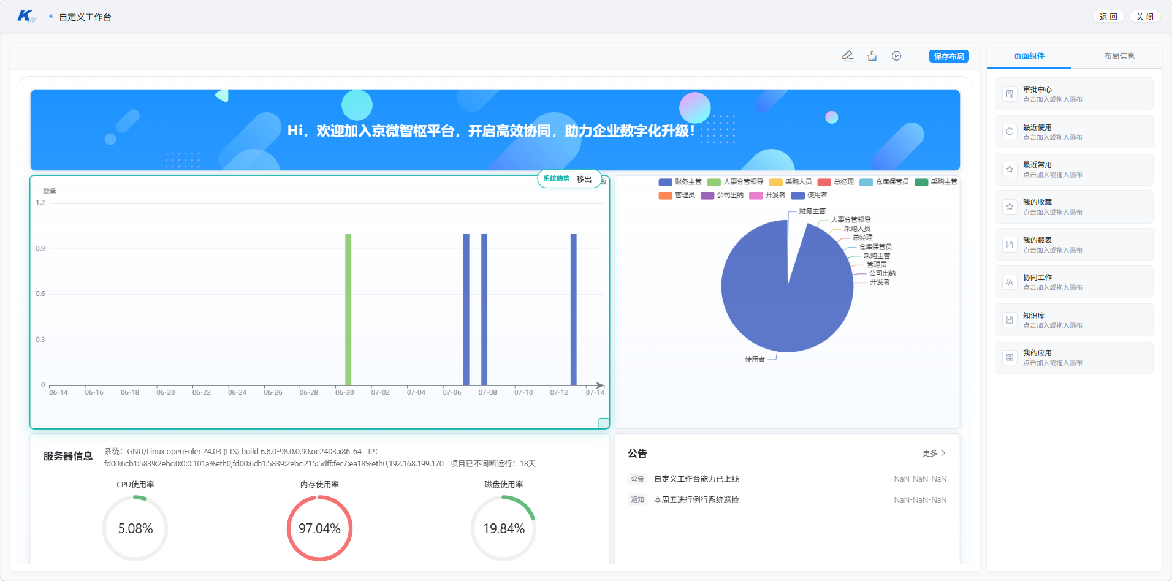Save the layout with 保存布局
The height and width of the screenshot is (581, 1172).
[x=949, y=56]
